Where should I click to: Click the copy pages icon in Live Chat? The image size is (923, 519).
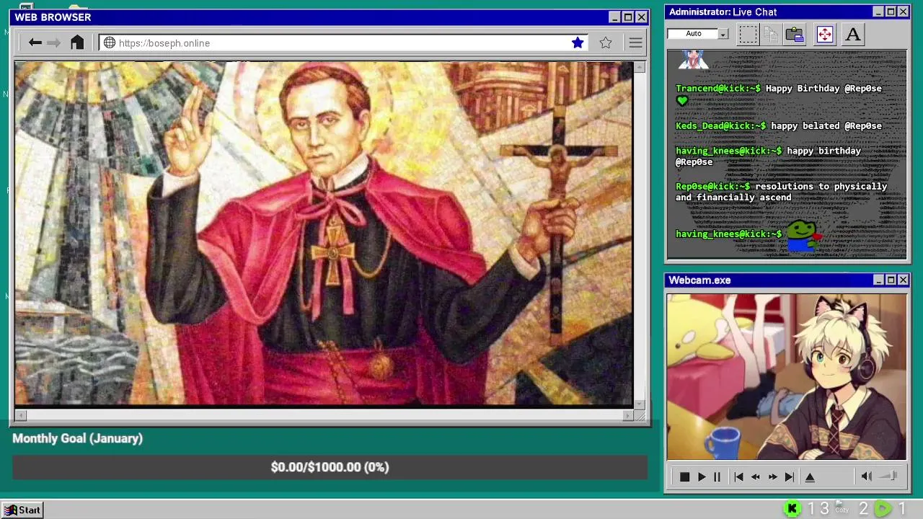click(x=771, y=34)
